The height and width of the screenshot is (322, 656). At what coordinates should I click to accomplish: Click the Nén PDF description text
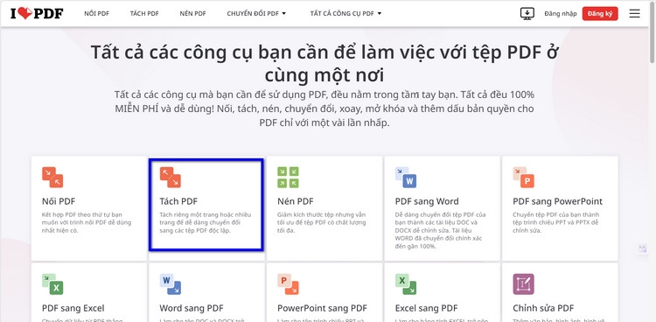coord(322,223)
